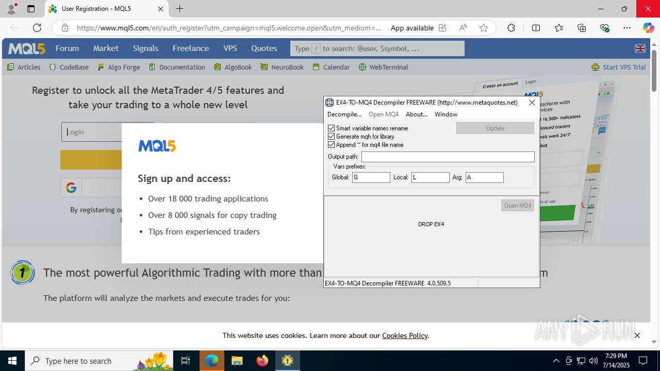
Task: Open Calendar link
Action: tap(331, 67)
